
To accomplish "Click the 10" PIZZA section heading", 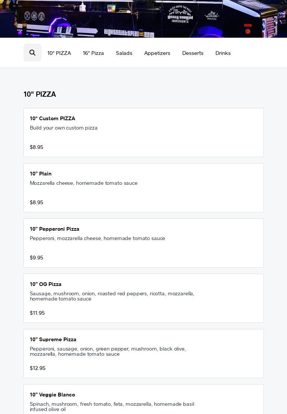I will click(40, 94).
